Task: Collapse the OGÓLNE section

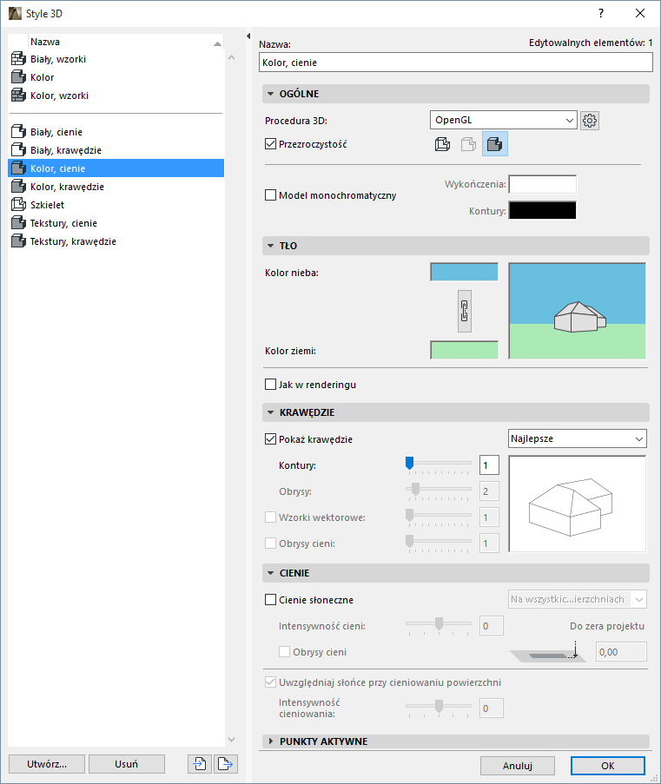Action: [271, 94]
